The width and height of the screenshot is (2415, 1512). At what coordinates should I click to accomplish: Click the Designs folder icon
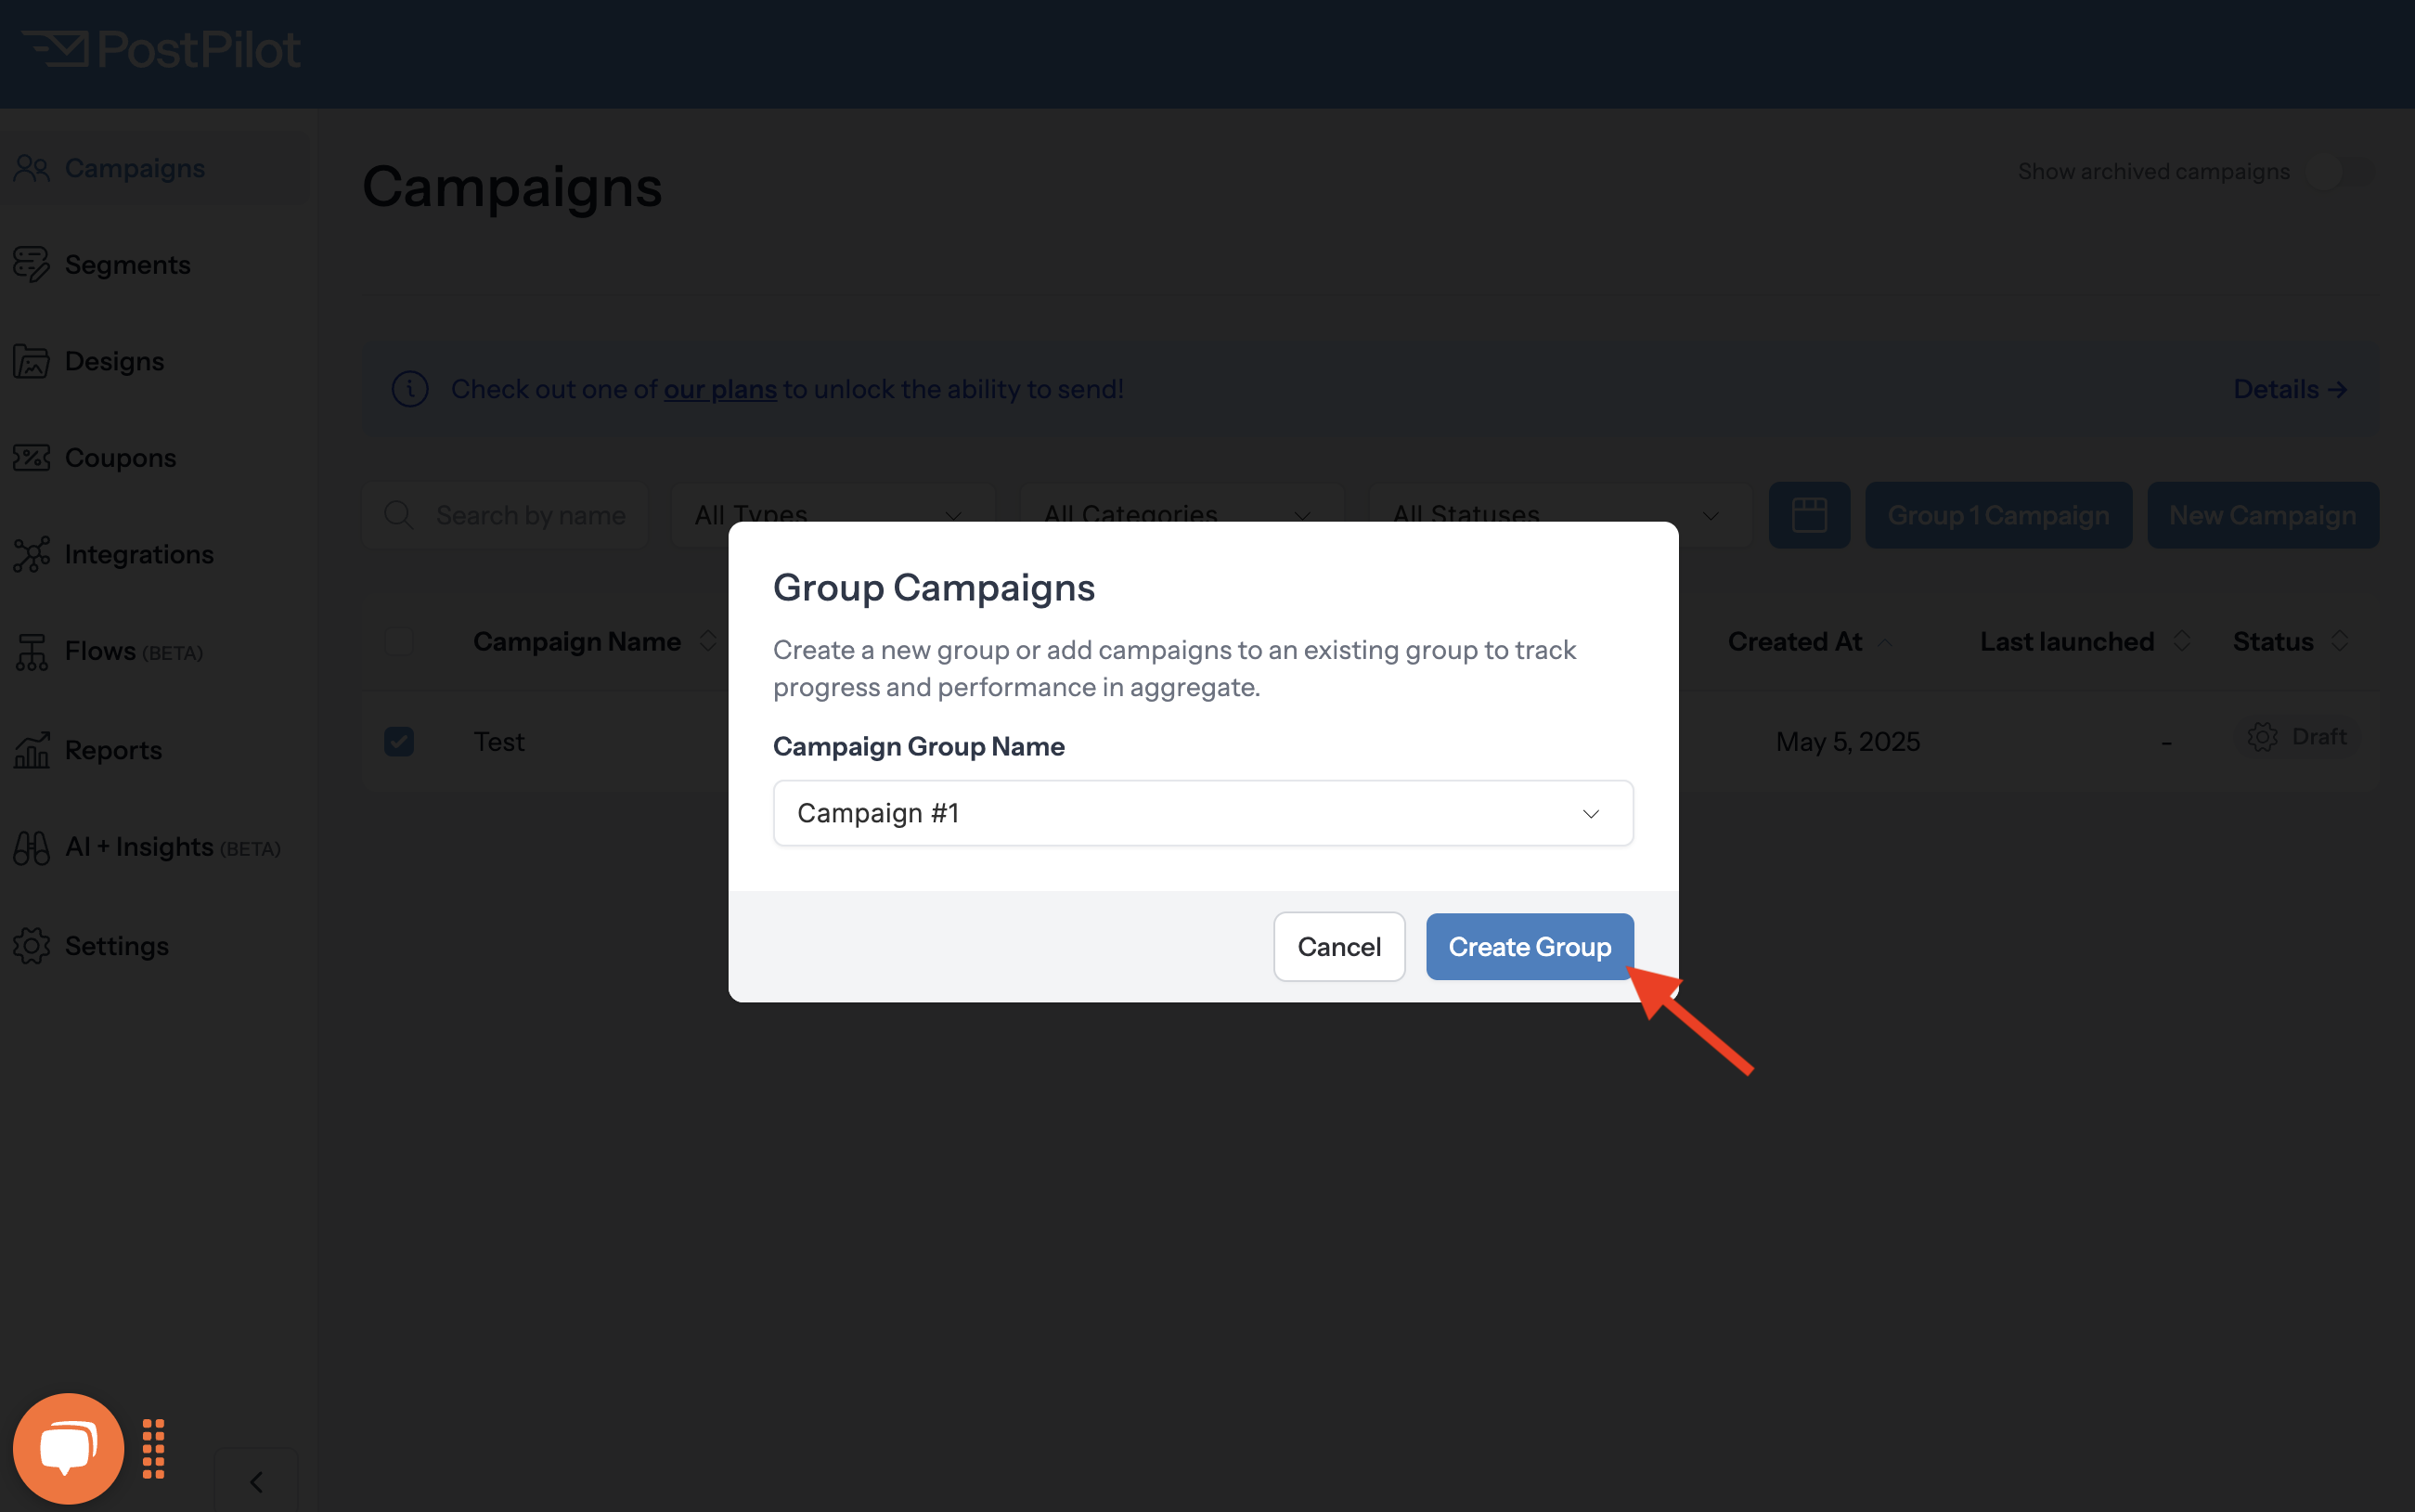pos(31,361)
